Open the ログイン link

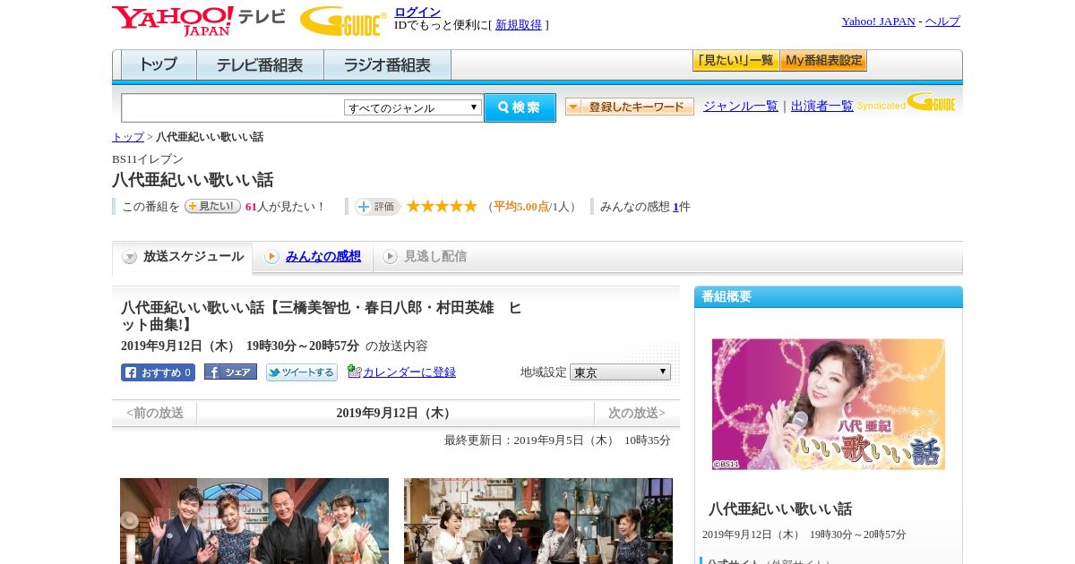[x=417, y=12]
